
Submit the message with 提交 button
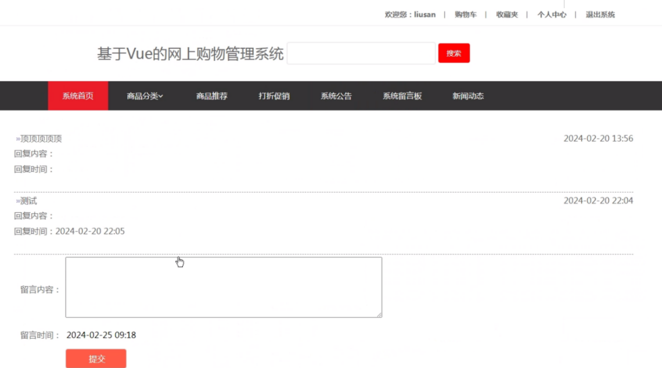click(96, 359)
